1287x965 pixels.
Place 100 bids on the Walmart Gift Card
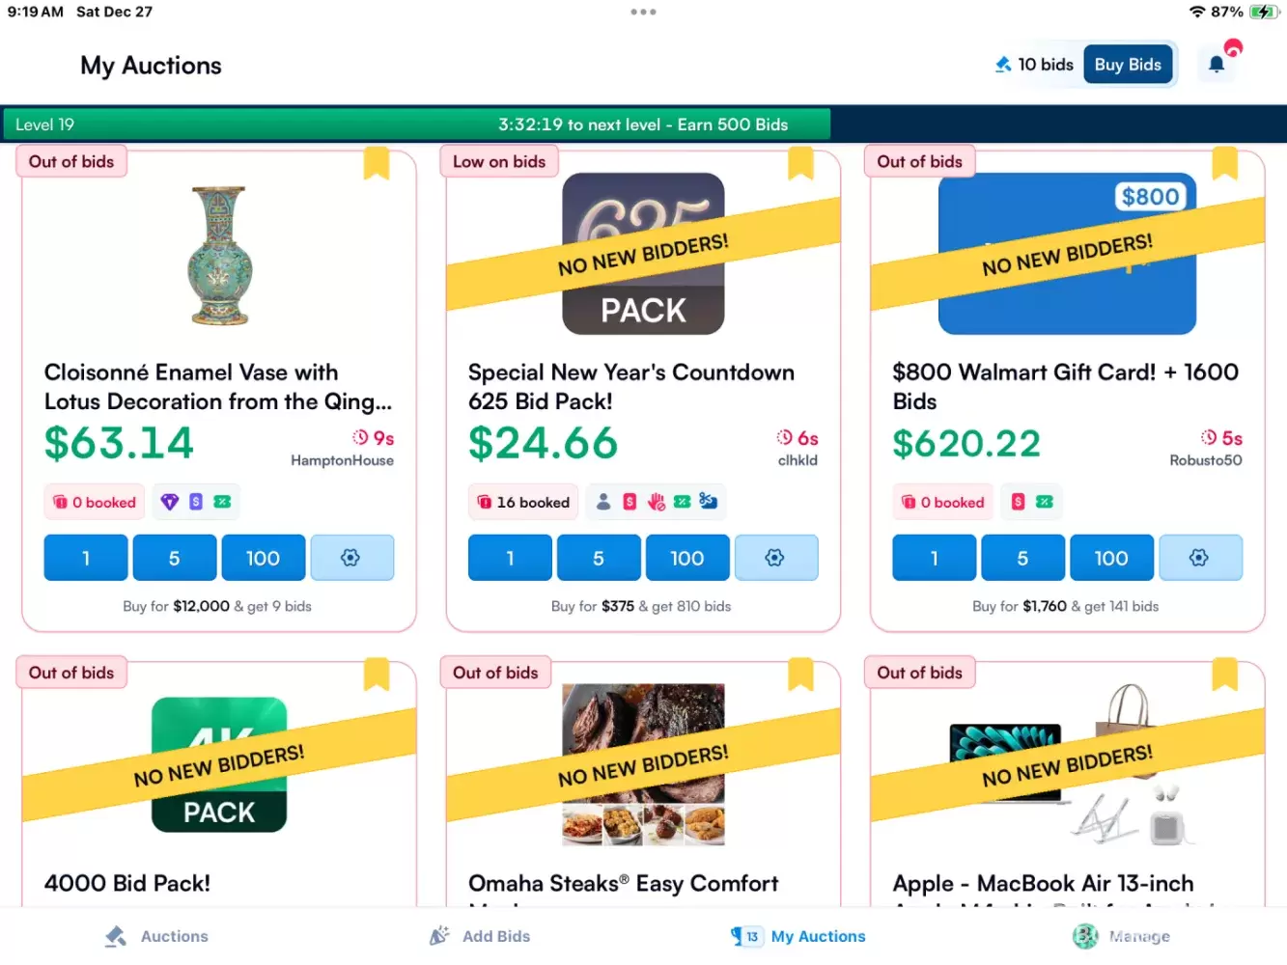[x=1111, y=558]
